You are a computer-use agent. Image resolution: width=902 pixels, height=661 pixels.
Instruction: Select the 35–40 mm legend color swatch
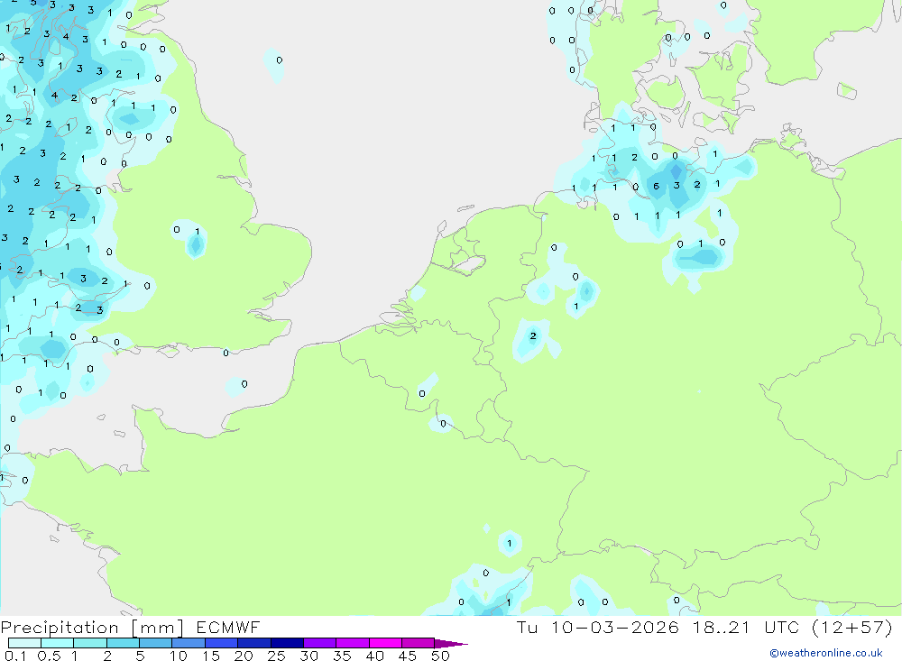pos(353,643)
